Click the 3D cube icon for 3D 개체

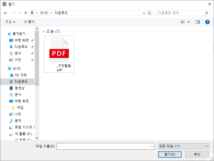coord(11,75)
